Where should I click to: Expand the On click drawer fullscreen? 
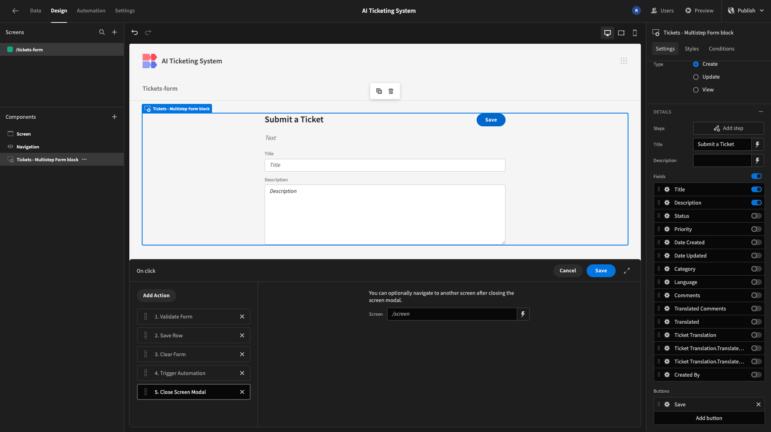coord(627,271)
